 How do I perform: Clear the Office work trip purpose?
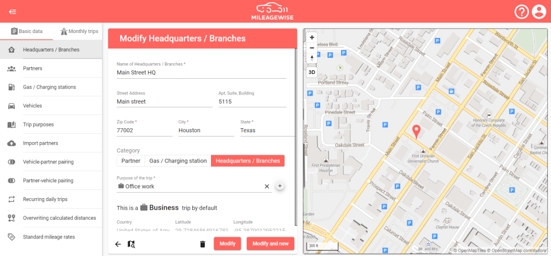[267, 187]
